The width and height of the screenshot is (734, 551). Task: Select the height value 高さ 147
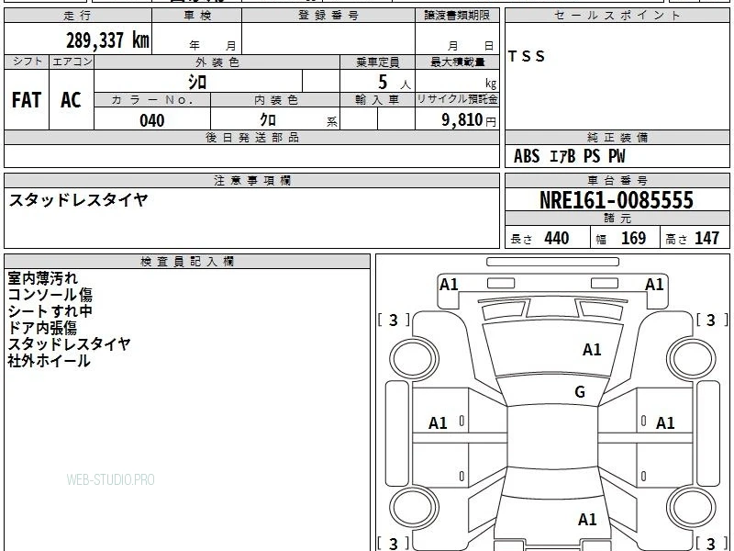tap(693, 239)
